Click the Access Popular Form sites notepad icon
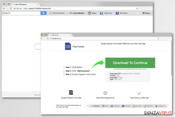 tap(71, 93)
